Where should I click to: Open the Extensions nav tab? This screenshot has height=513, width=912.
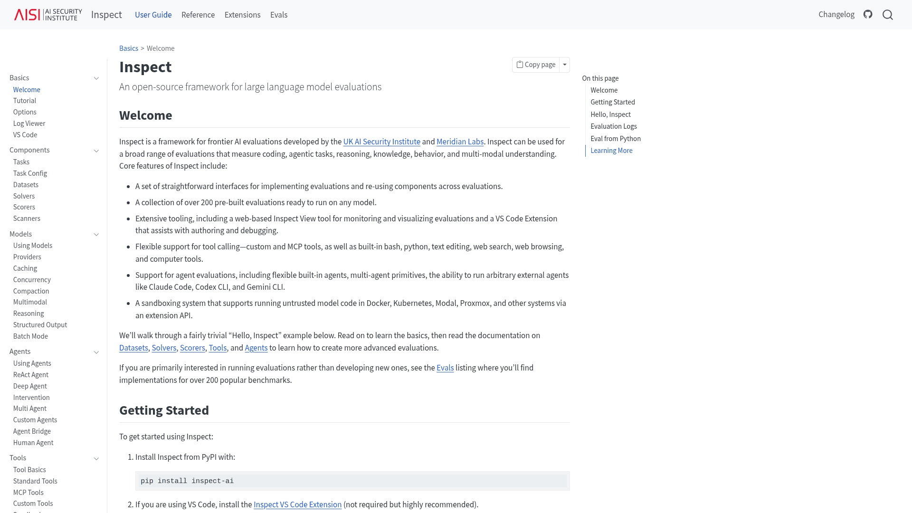(x=243, y=15)
